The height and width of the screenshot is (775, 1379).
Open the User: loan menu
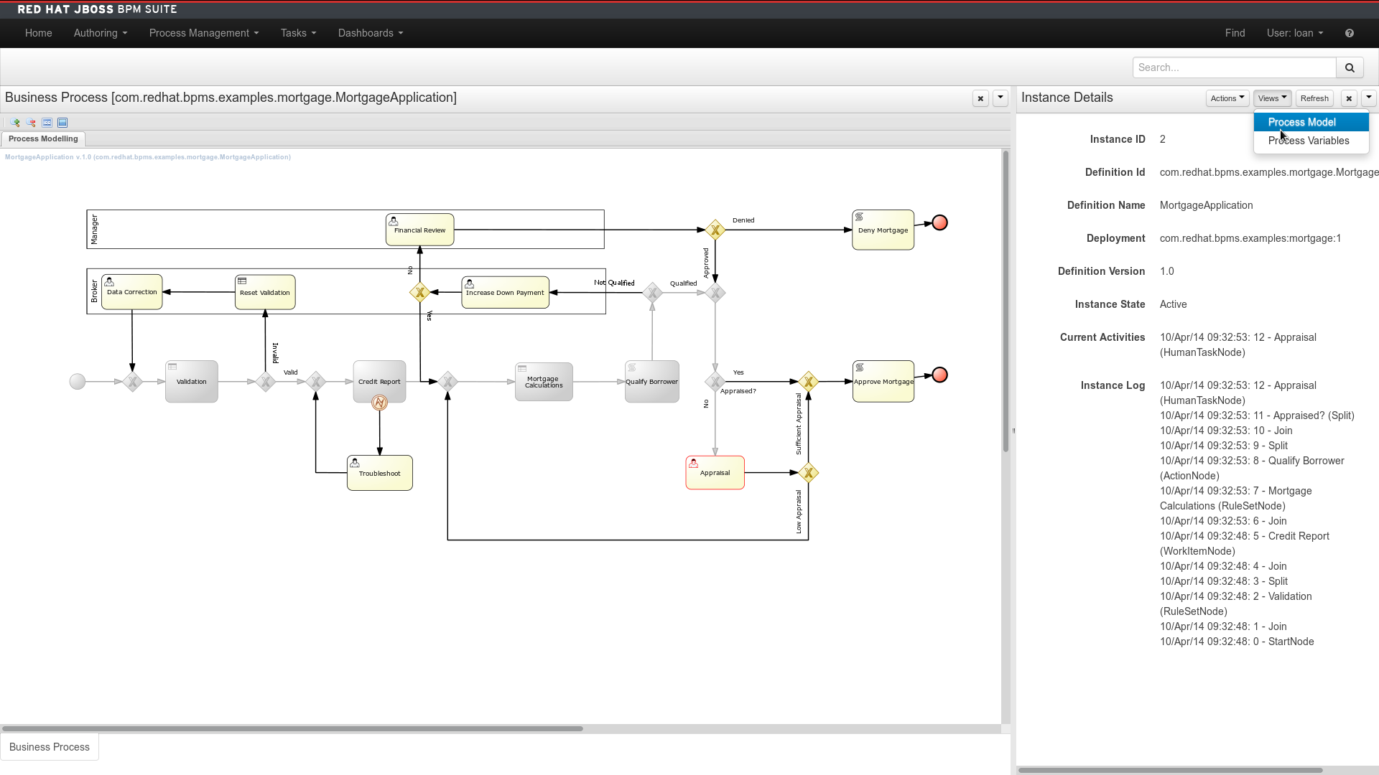(x=1294, y=33)
